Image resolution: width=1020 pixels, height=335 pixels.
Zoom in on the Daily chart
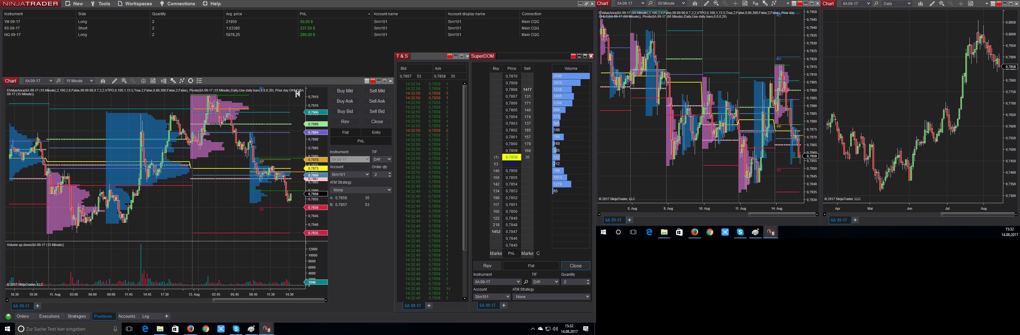point(941,3)
